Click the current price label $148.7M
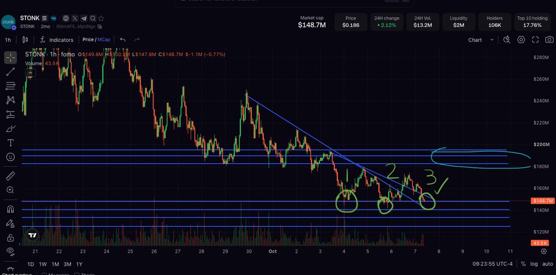Viewport: 556px width, 275px height. pyautogui.click(x=542, y=201)
